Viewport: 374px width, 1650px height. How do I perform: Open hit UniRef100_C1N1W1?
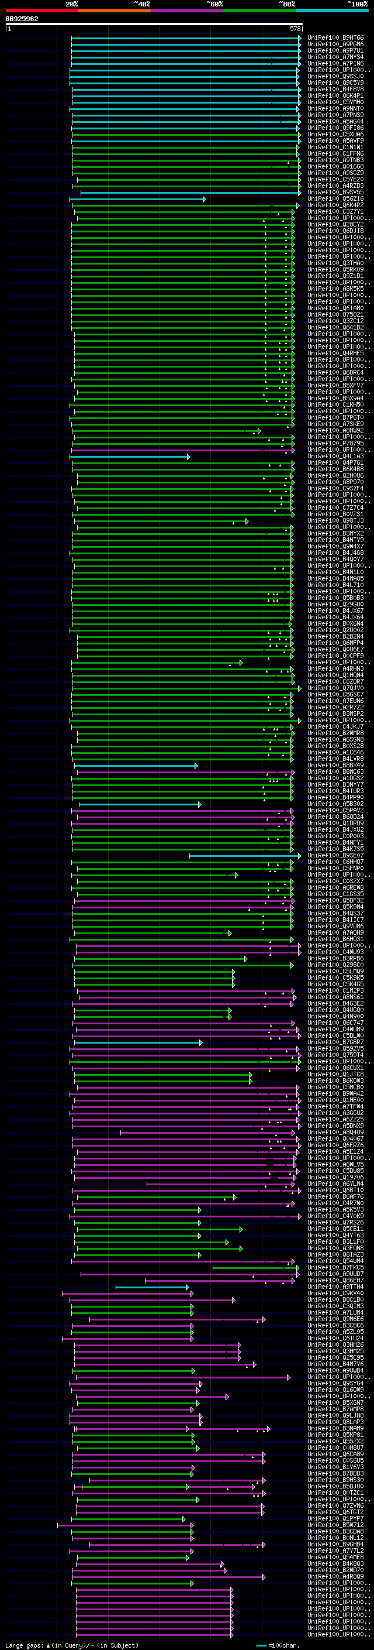tap(335, 147)
